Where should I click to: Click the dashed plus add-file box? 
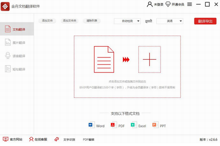(x=149, y=59)
